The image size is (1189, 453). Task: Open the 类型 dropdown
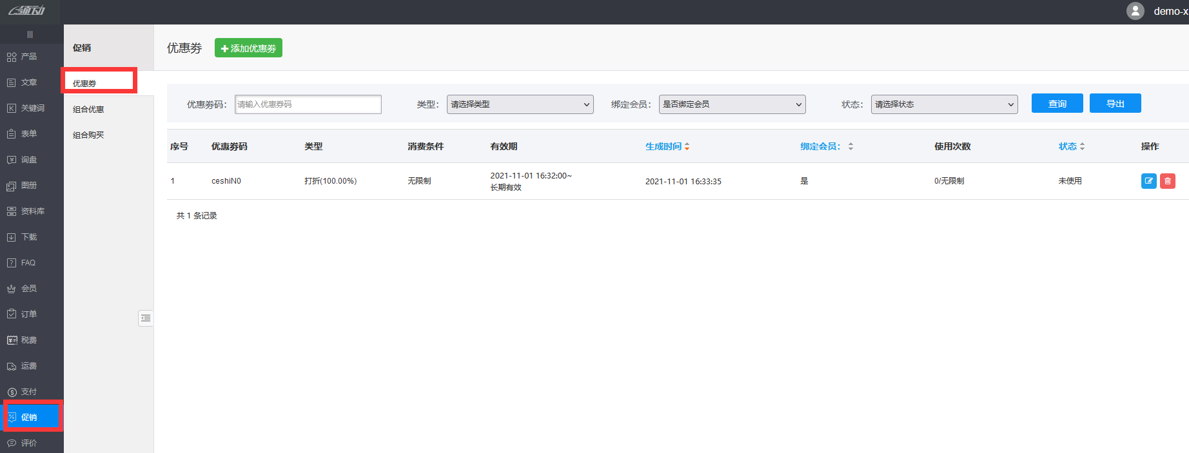520,104
